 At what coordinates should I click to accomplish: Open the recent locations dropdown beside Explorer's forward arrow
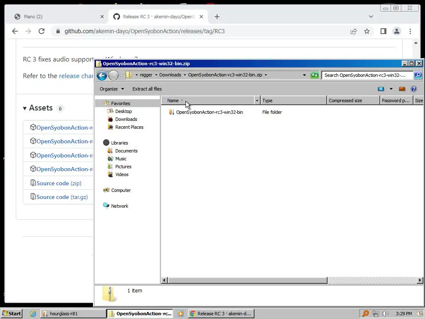point(121,75)
